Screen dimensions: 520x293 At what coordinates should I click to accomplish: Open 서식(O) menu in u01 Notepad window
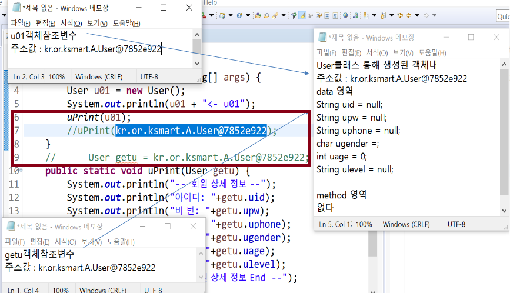pyautogui.click(x=71, y=23)
